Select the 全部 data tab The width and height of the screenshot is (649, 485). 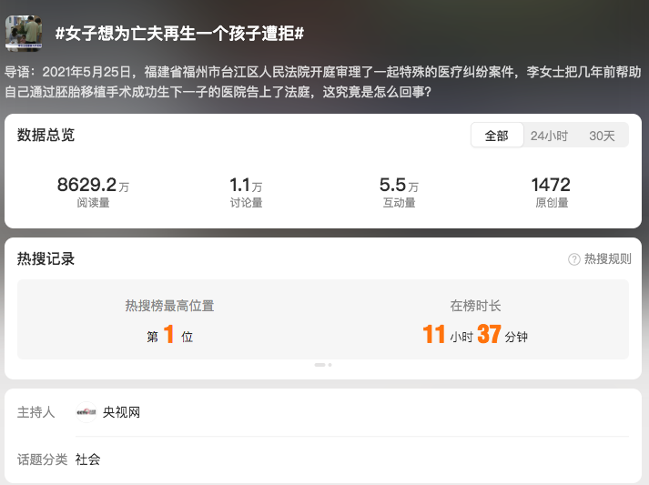tap(497, 136)
